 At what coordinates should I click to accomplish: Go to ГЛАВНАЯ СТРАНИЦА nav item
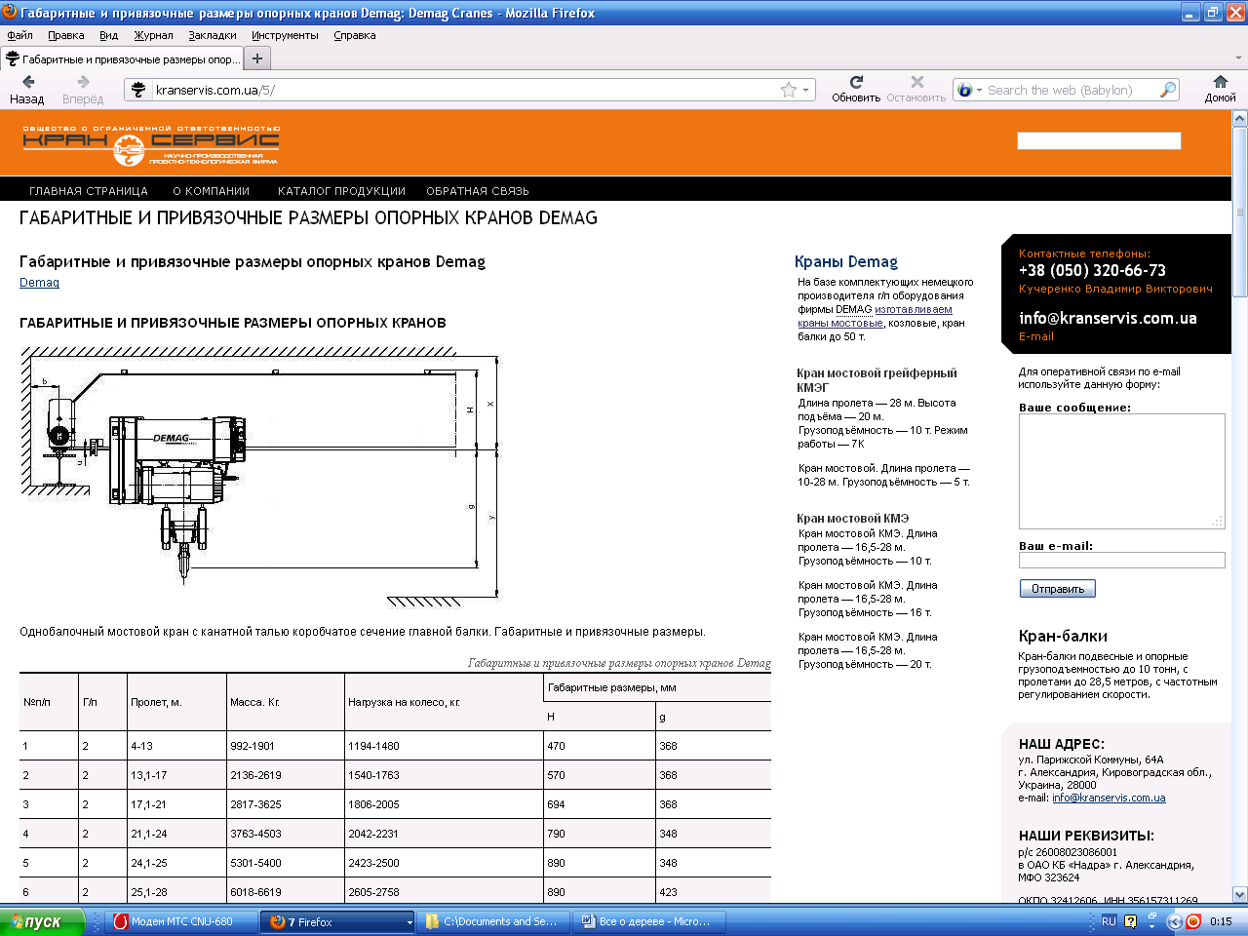pyautogui.click(x=89, y=191)
